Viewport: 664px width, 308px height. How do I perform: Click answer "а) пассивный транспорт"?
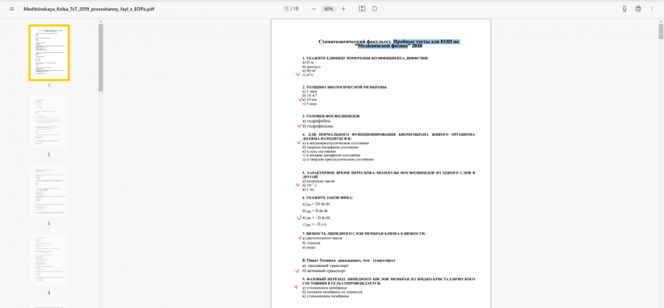click(325, 266)
